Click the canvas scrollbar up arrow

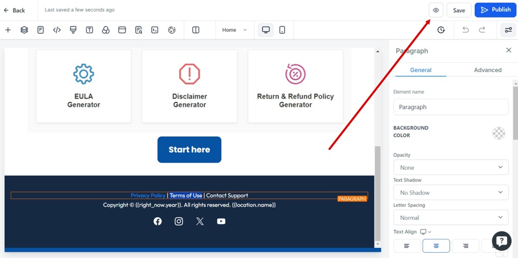(378, 51)
